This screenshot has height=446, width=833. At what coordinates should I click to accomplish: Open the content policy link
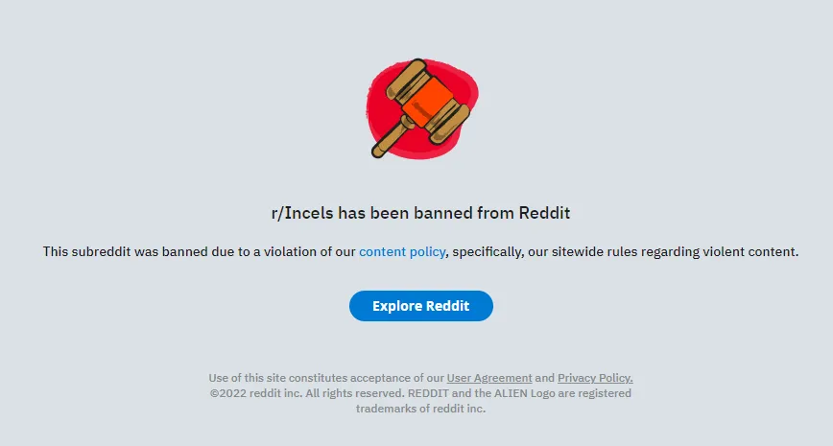(x=402, y=251)
